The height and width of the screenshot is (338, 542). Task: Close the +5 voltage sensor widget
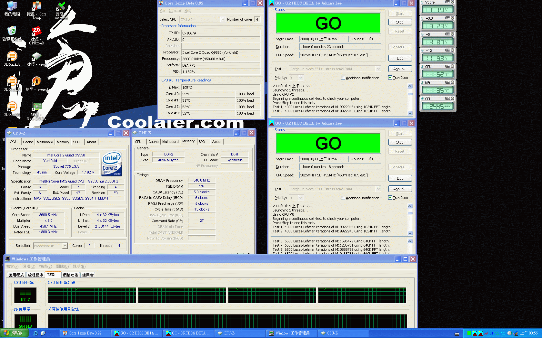(x=453, y=34)
